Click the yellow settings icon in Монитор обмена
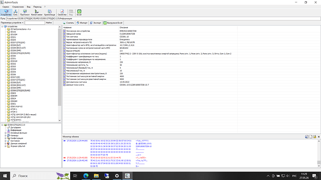Viewport: 321px width, 180px height. click(x=314, y=137)
